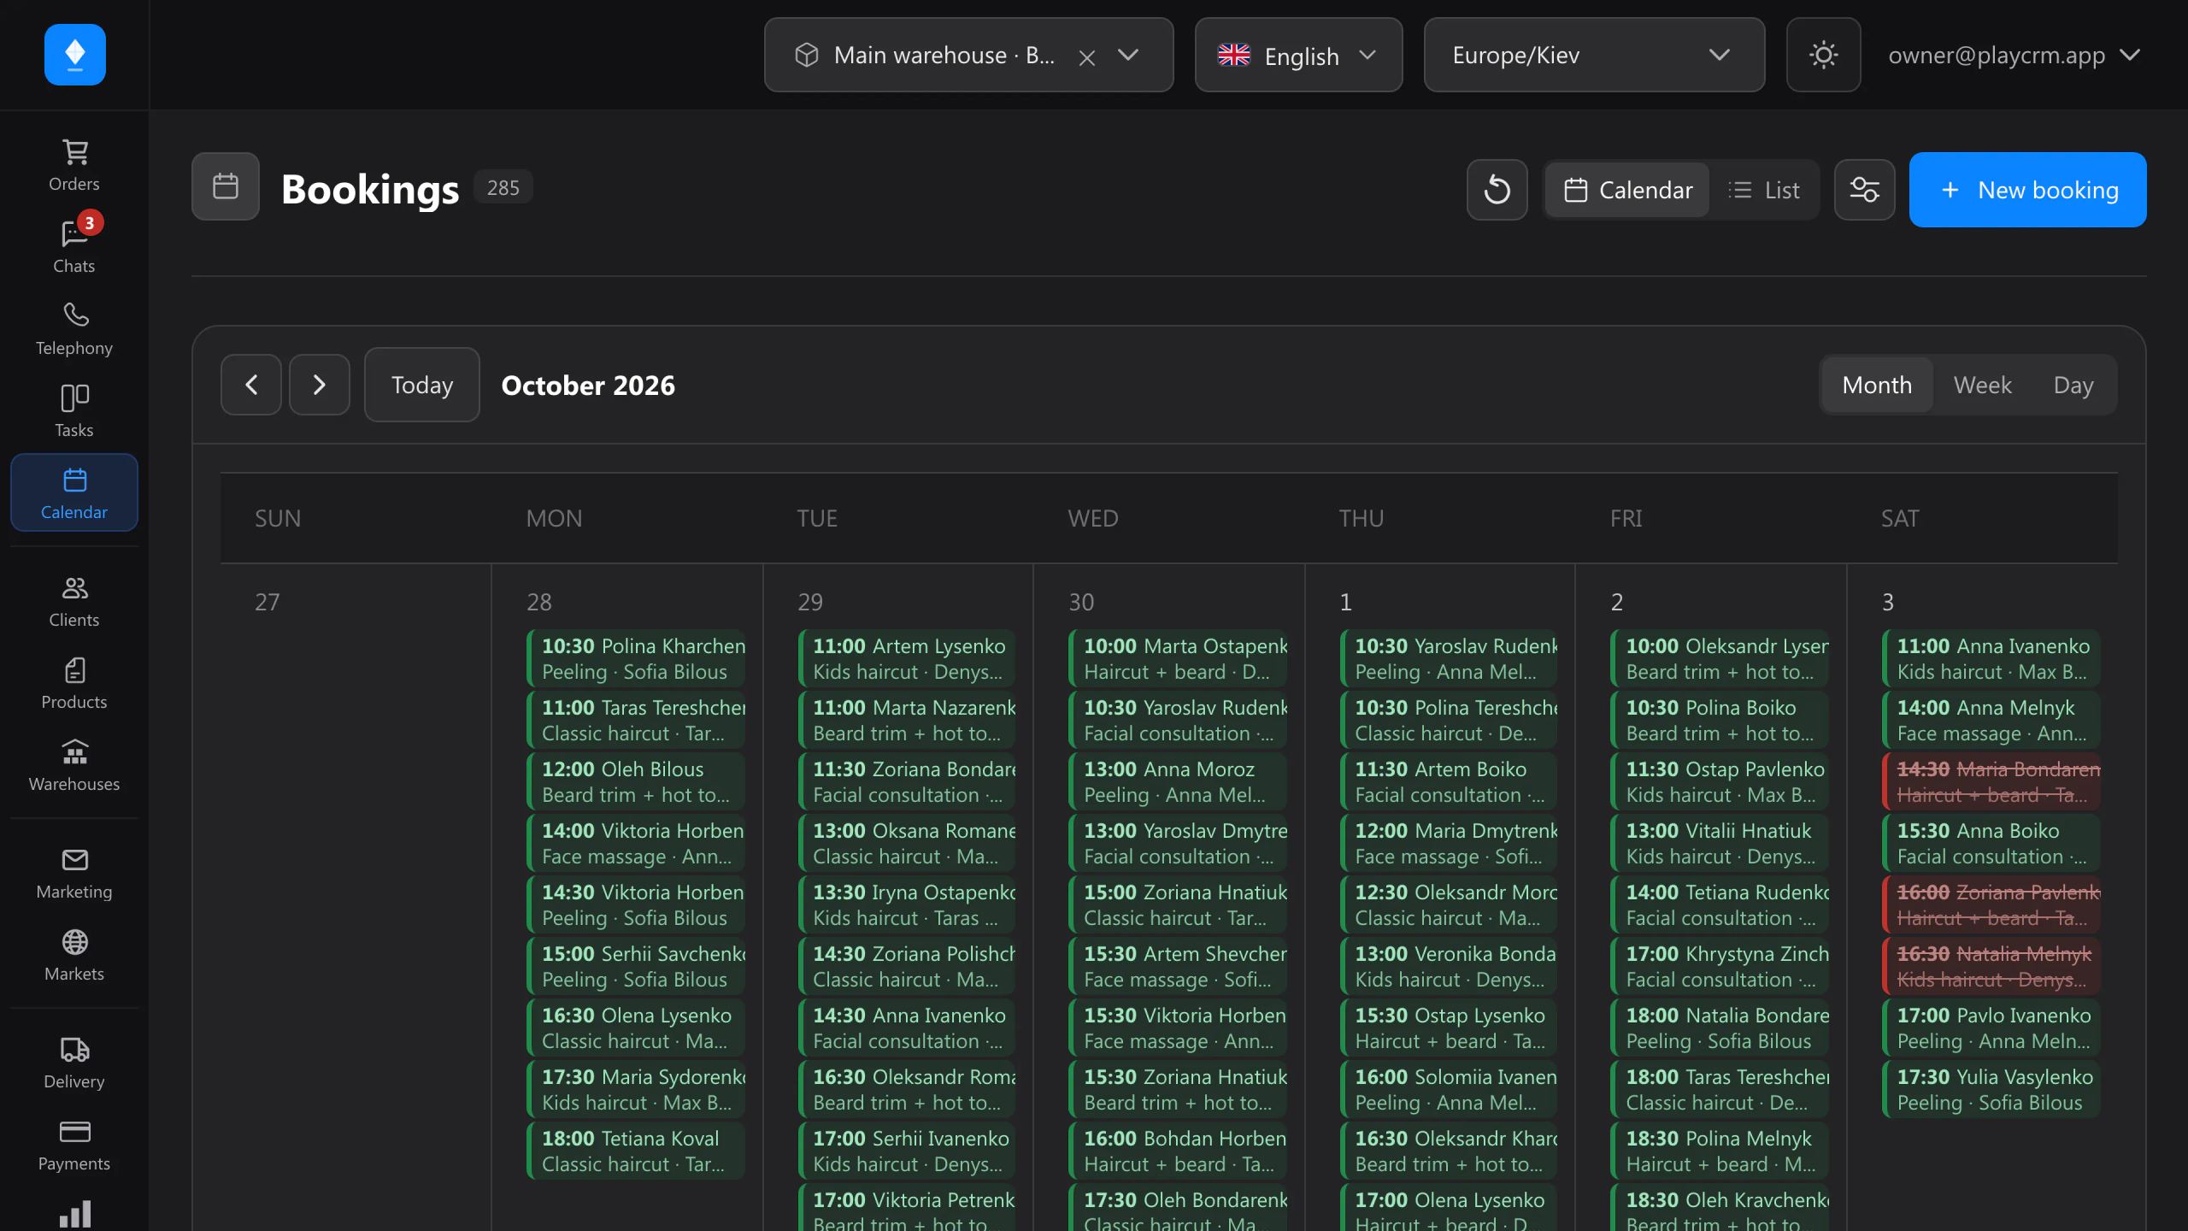This screenshot has height=1231, width=2188.
Task: Go to Marketing in sidebar
Action: click(x=74, y=874)
